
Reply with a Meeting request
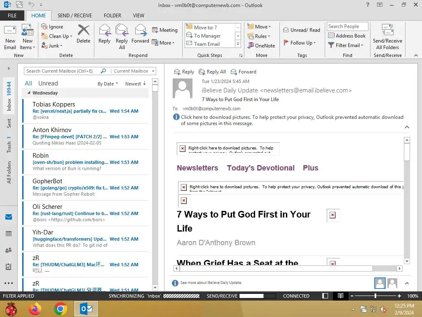165,30
